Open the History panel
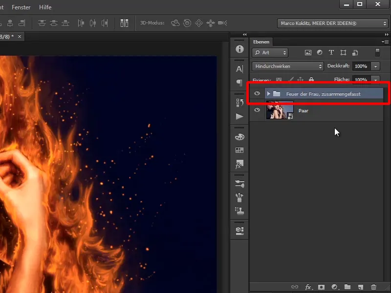This screenshot has width=391, height=293. pyautogui.click(x=239, y=103)
